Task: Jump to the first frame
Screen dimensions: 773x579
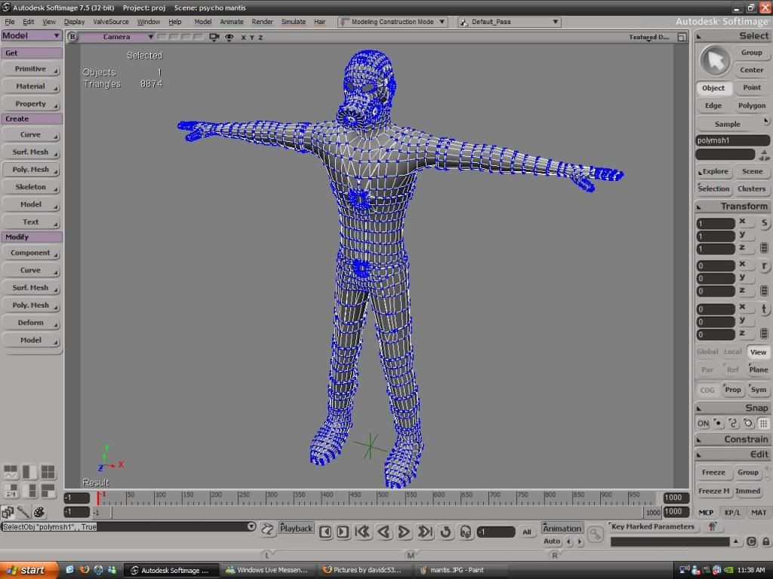Action: pos(362,532)
